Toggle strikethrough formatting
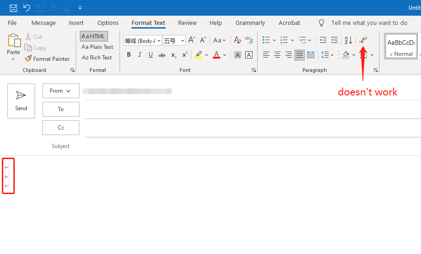Viewport: 421px width, 254px height. pos(162,55)
